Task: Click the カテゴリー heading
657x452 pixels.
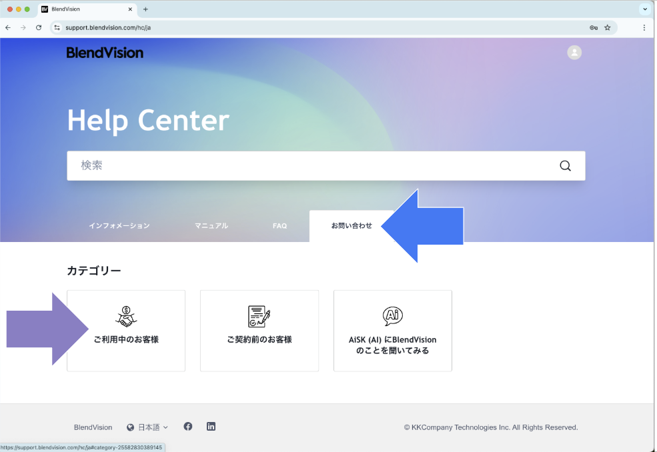Action: coord(94,271)
